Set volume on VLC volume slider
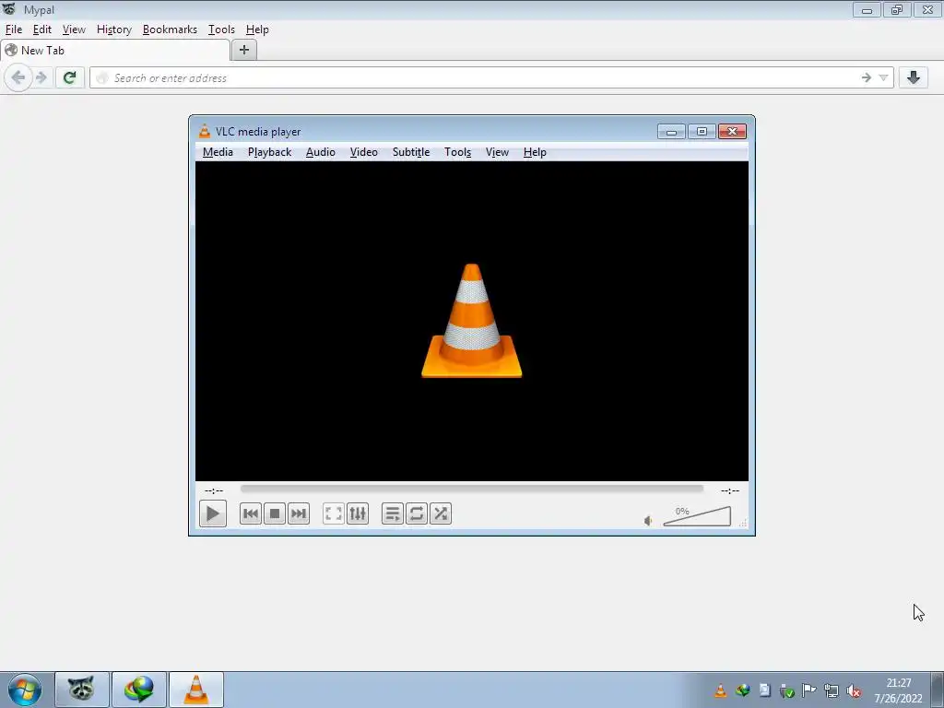The width and height of the screenshot is (944, 708). pyautogui.click(x=697, y=516)
